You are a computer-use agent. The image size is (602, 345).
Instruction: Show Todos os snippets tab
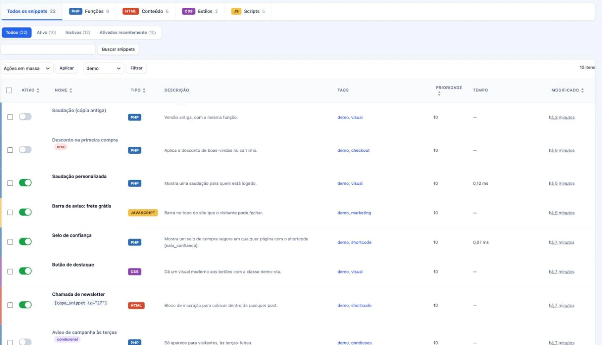[32, 11]
